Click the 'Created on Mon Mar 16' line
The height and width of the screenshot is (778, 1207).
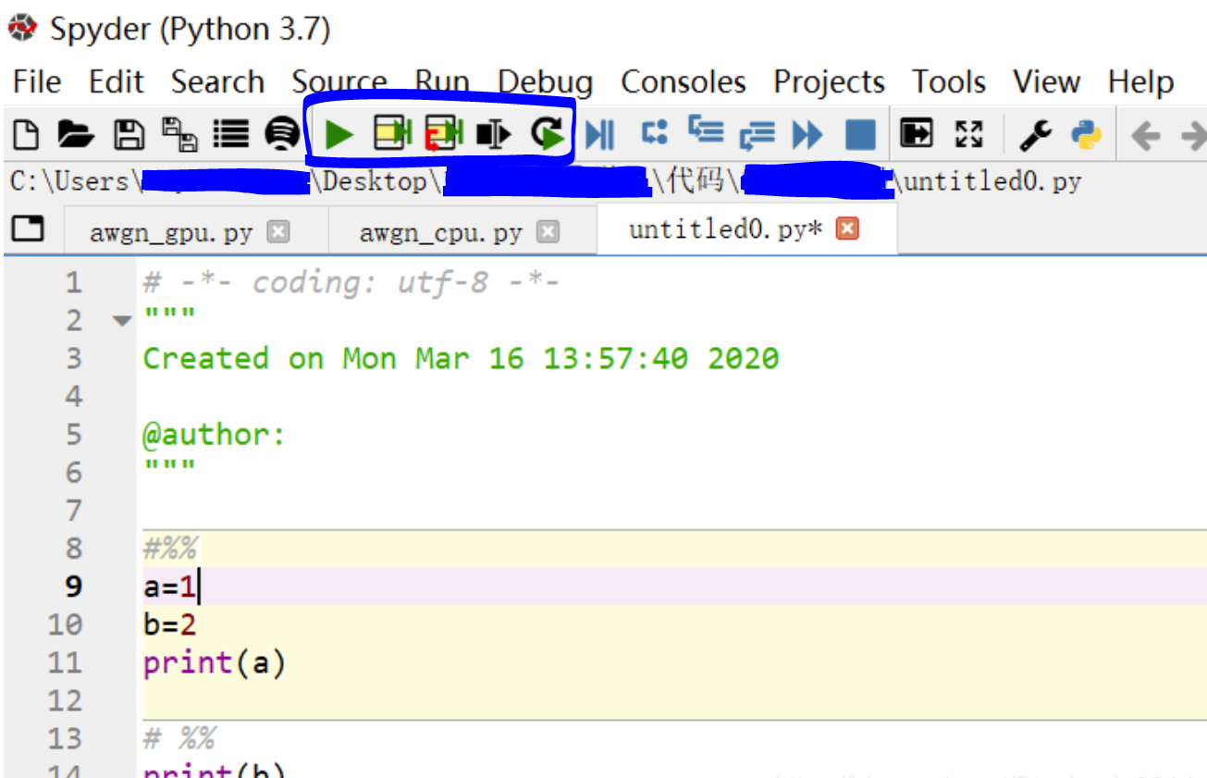tap(461, 358)
